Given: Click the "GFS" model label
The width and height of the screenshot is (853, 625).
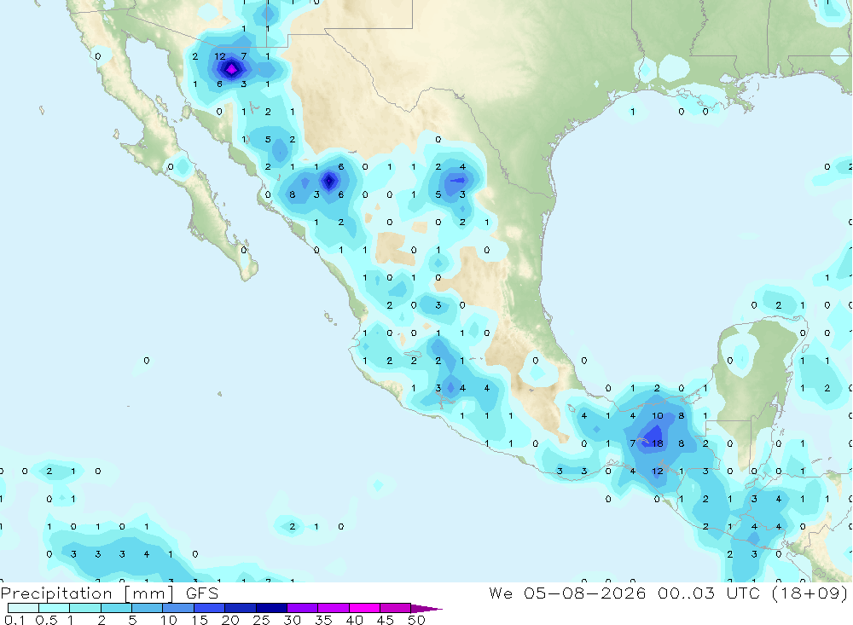Looking at the screenshot, I should (202, 593).
